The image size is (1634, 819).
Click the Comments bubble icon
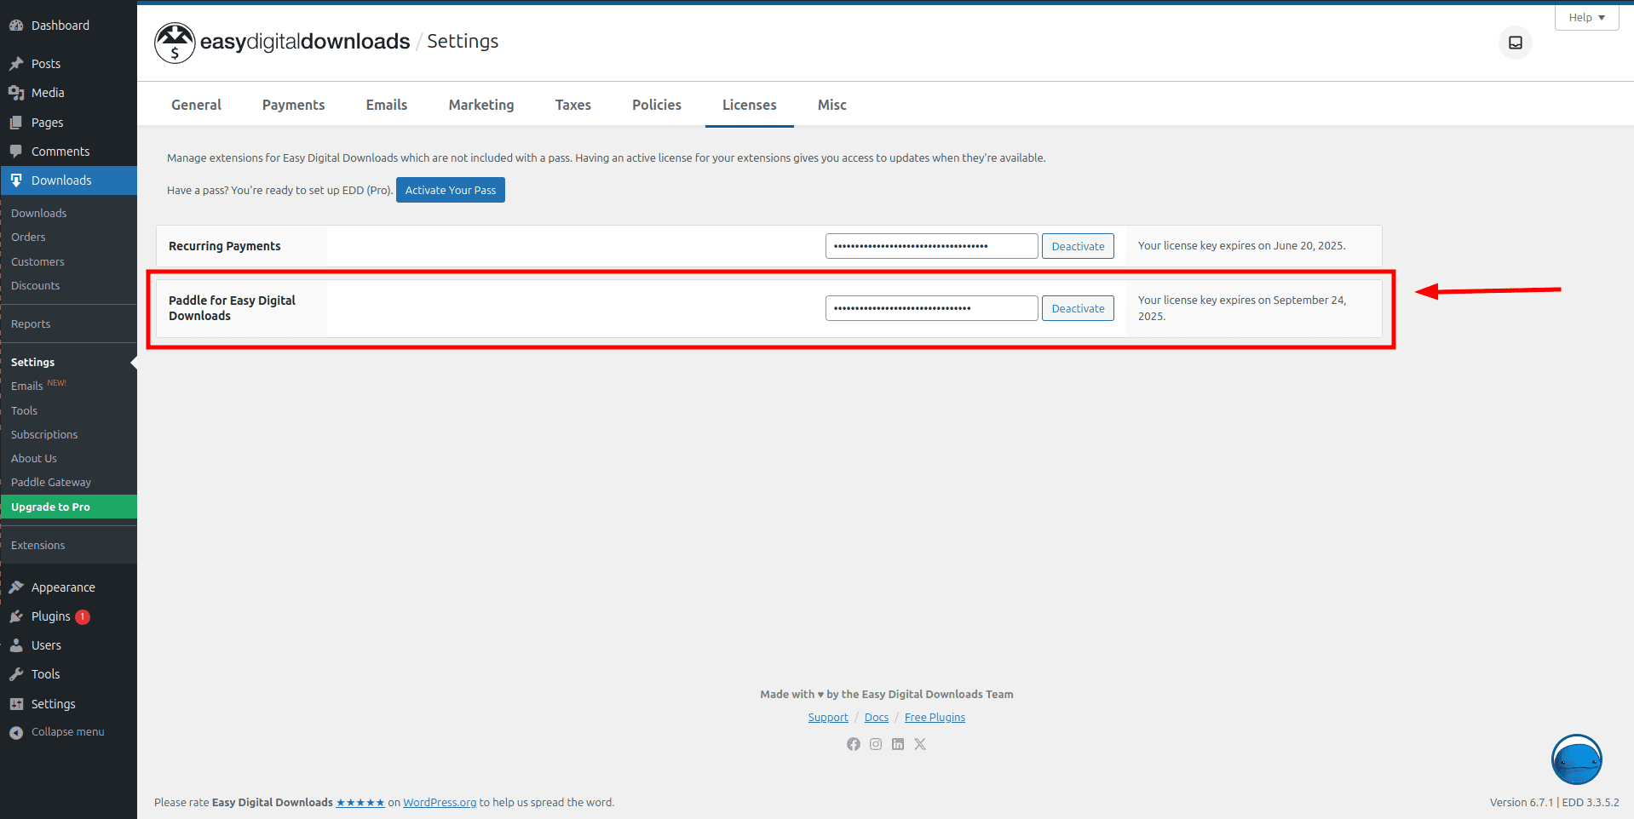(16, 152)
